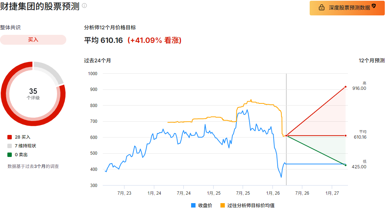Select the 过去24个月 chart label

(x=97, y=60)
